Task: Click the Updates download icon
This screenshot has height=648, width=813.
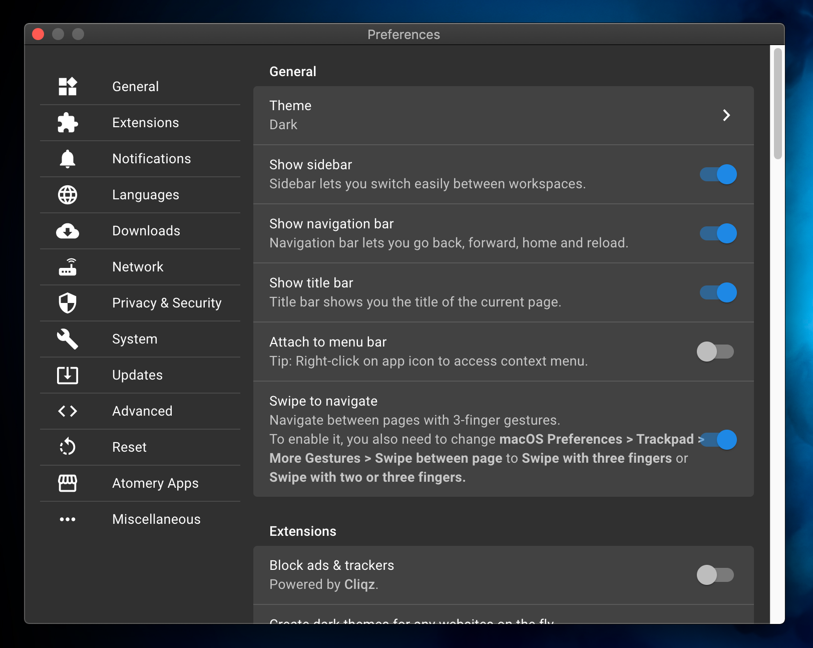Action: tap(68, 375)
